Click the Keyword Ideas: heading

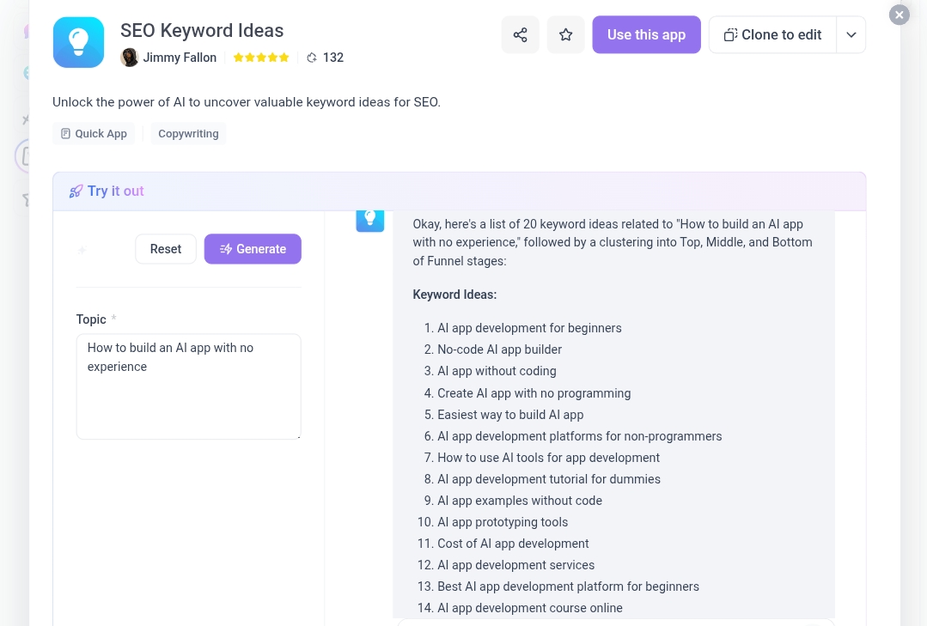coord(454,295)
